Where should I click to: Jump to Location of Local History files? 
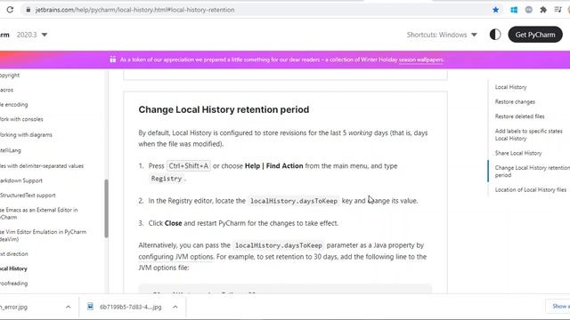point(531,189)
